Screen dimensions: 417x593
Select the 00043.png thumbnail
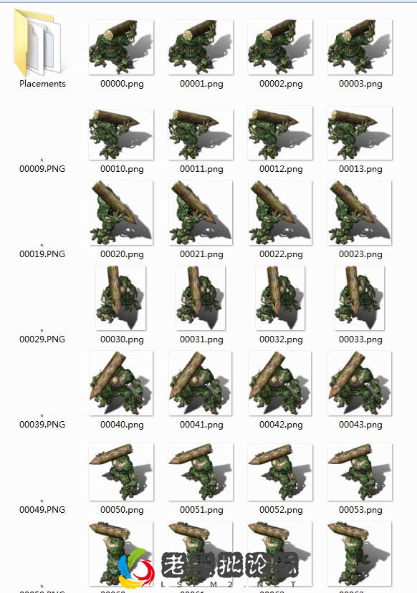tap(360, 383)
